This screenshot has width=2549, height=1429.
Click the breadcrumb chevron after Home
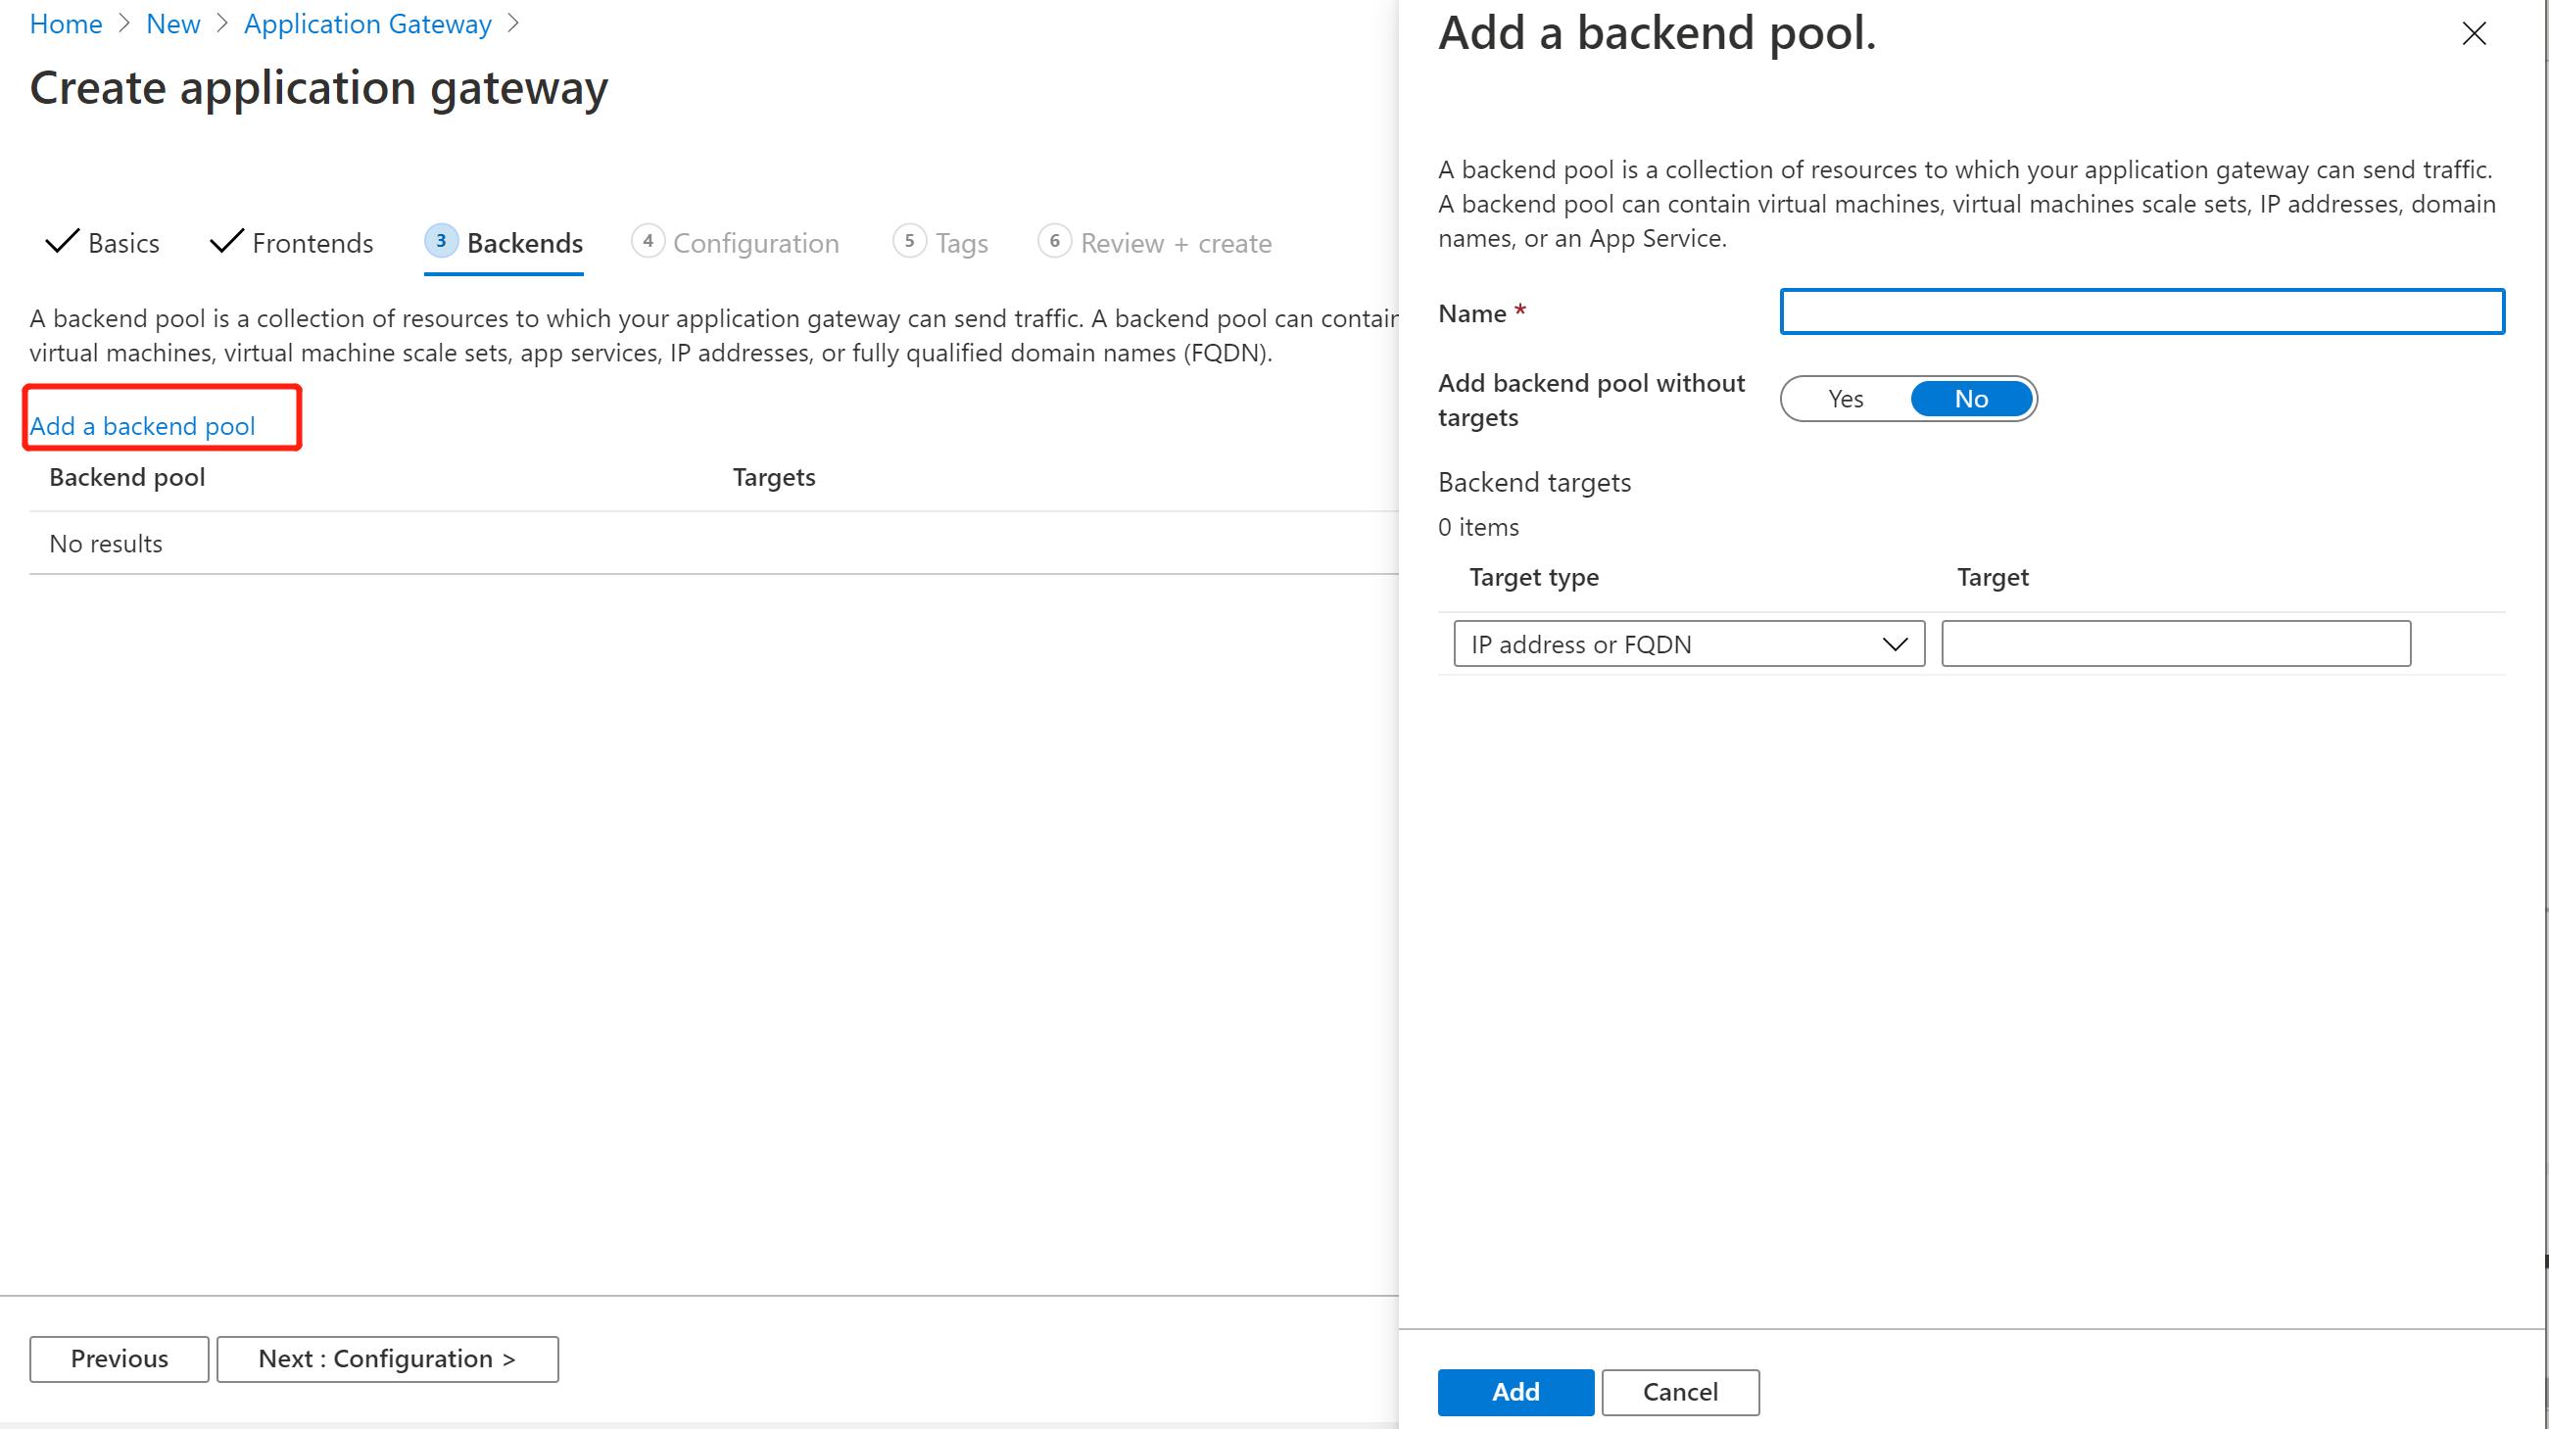124,23
